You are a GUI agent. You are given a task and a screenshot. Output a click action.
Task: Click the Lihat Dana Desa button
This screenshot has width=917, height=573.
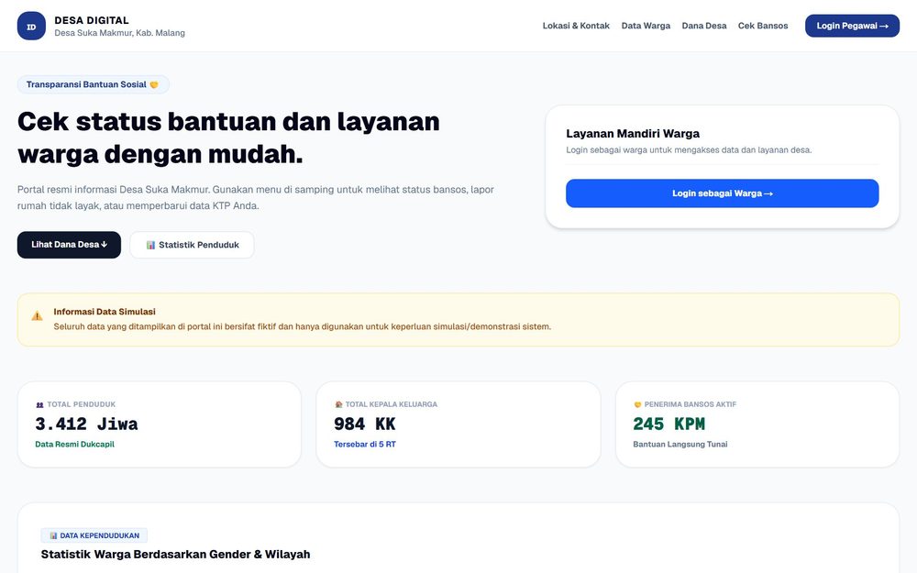point(69,245)
